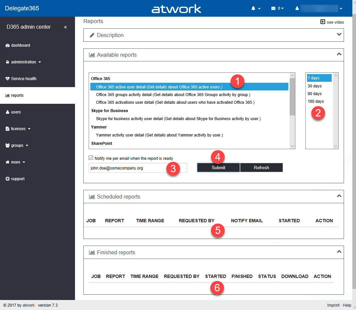Click the support lifebuoy icon
This screenshot has height=310, width=356.
[x=8, y=179]
